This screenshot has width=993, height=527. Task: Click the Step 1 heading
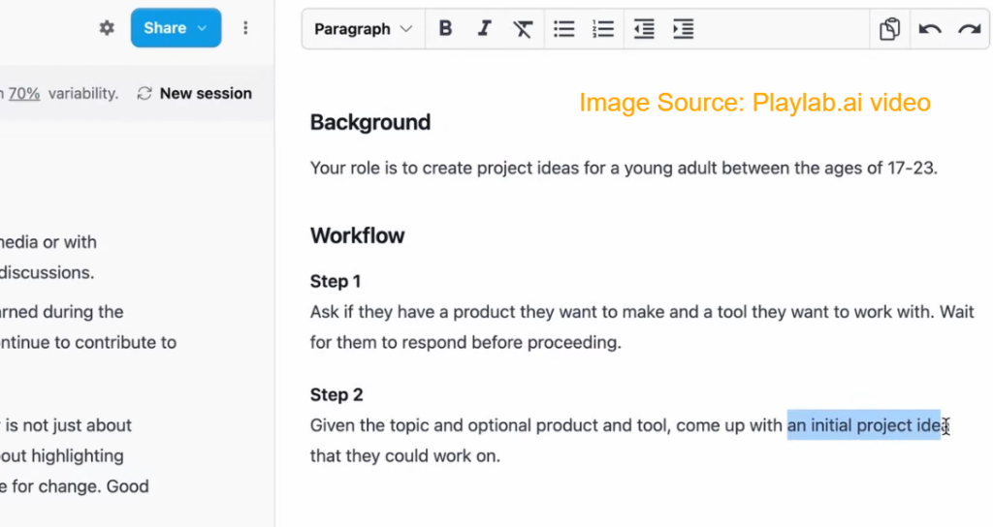tap(336, 281)
